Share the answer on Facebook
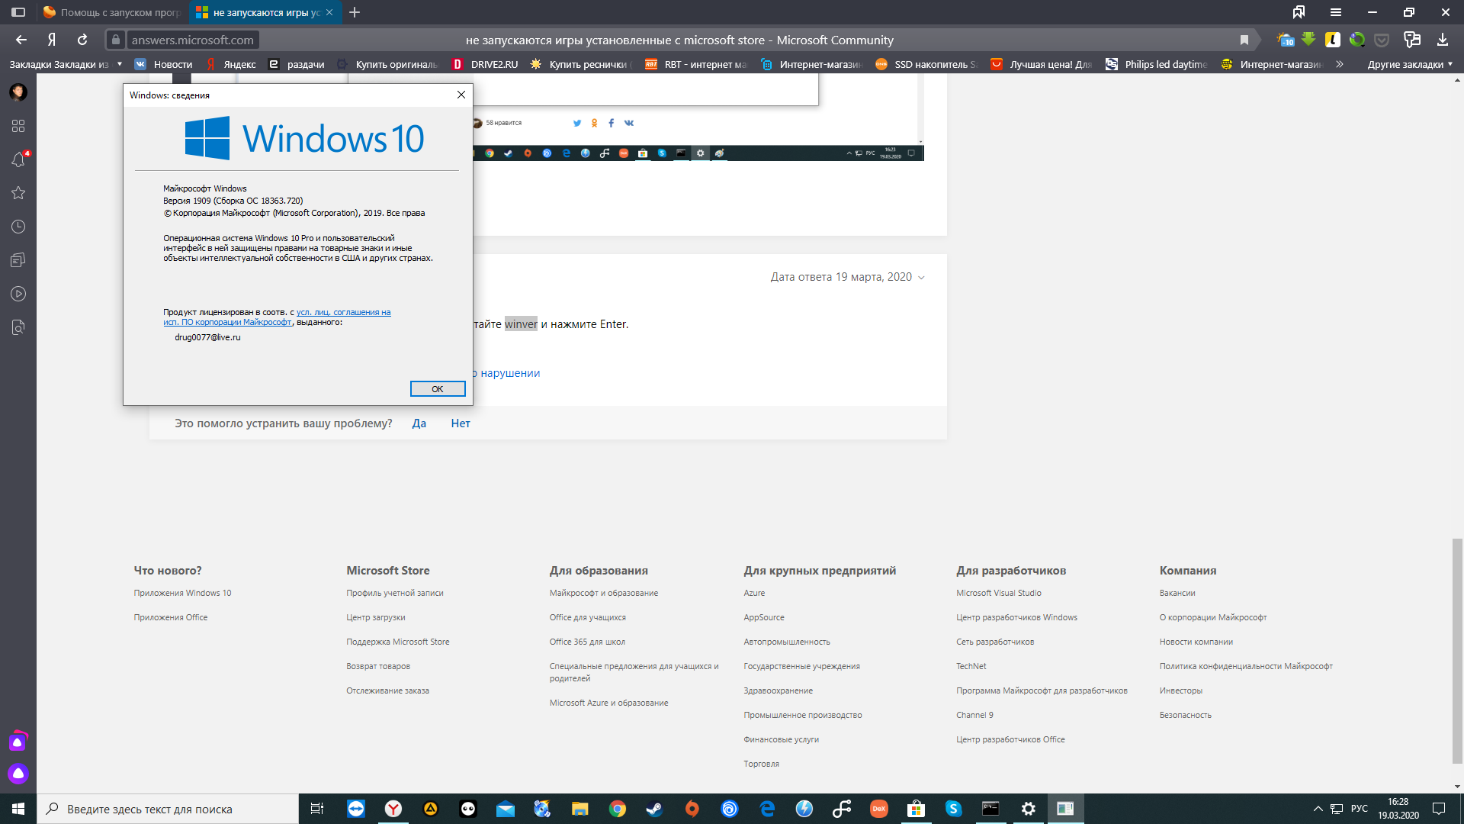 coord(611,123)
